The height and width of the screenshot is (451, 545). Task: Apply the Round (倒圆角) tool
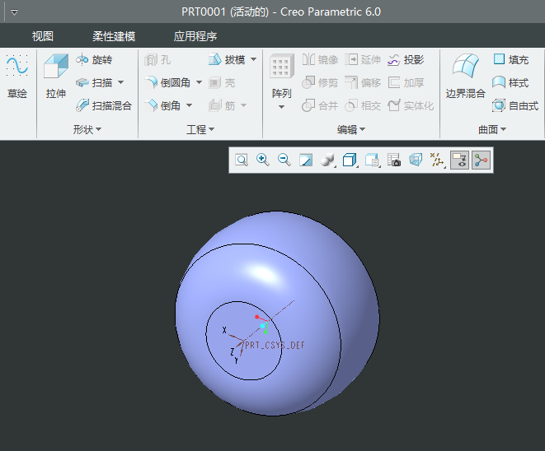[x=167, y=82]
